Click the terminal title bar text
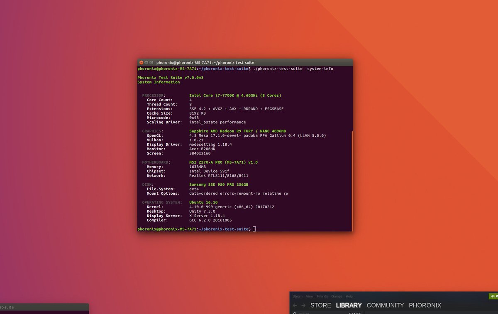The image size is (498, 314). pyautogui.click(x=205, y=62)
